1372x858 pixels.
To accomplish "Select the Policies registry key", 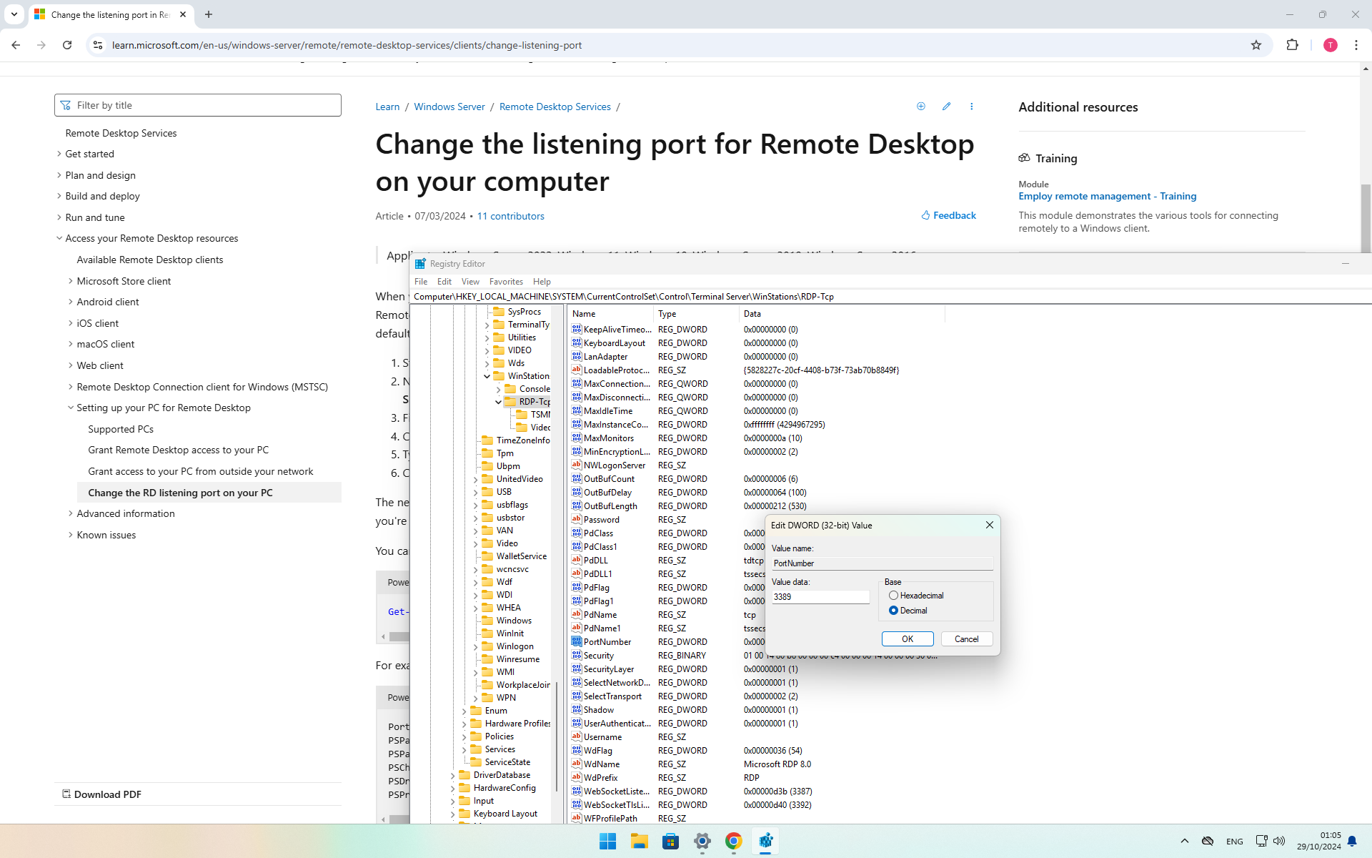I will pos(499,736).
